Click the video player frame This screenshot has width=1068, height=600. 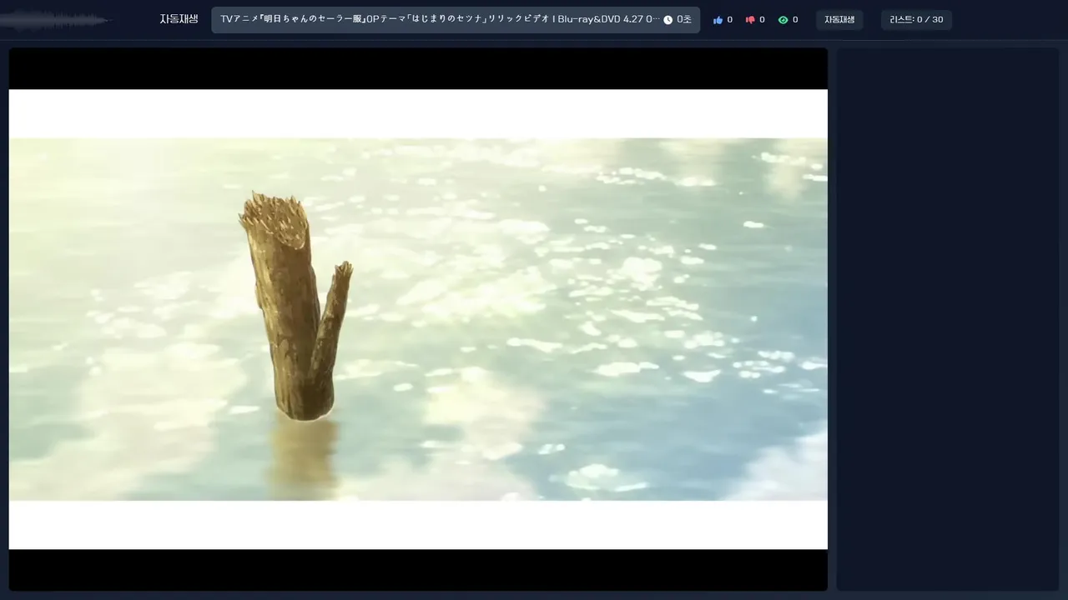pyautogui.click(x=418, y=319)
